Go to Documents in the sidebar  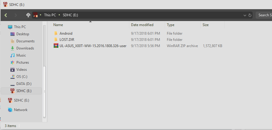(x=25, y=41)
